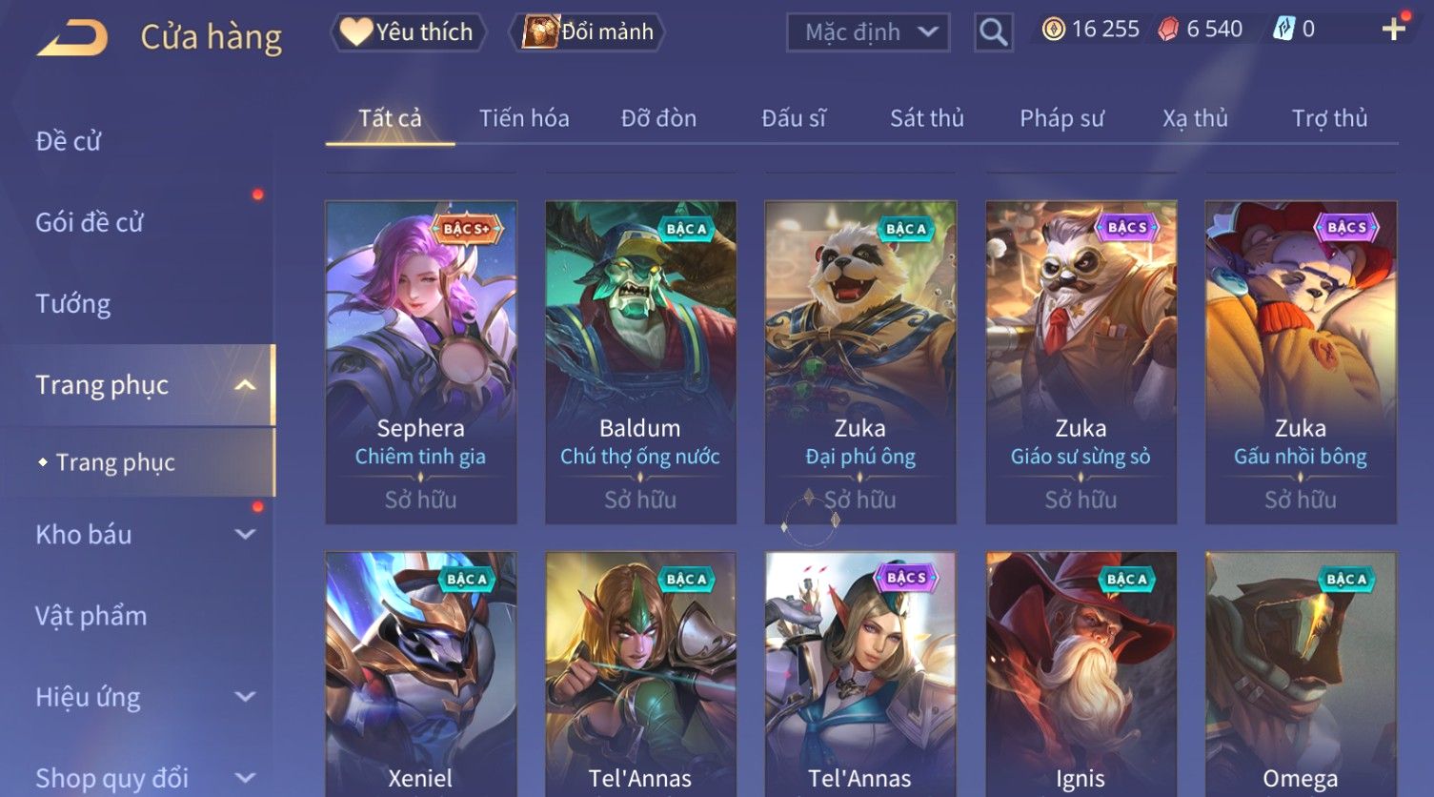Open Tướng in the sidebar
Screen dimensions: 1434x797
click(73, 304)
